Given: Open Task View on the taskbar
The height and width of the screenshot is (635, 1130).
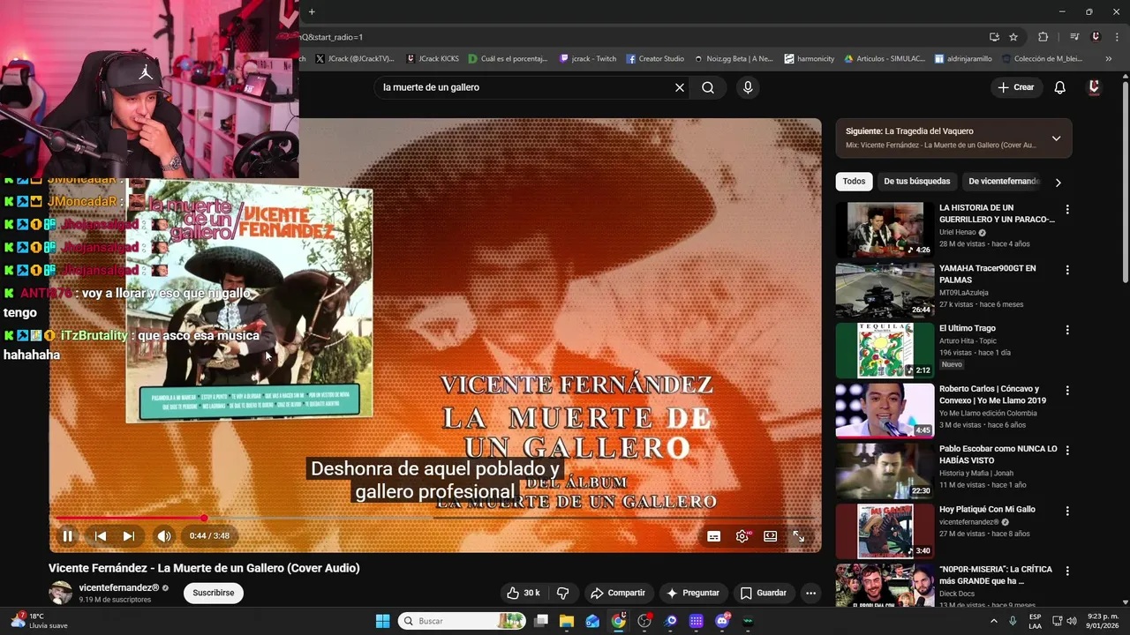Looking at the screenshot, I should (541, 621).
